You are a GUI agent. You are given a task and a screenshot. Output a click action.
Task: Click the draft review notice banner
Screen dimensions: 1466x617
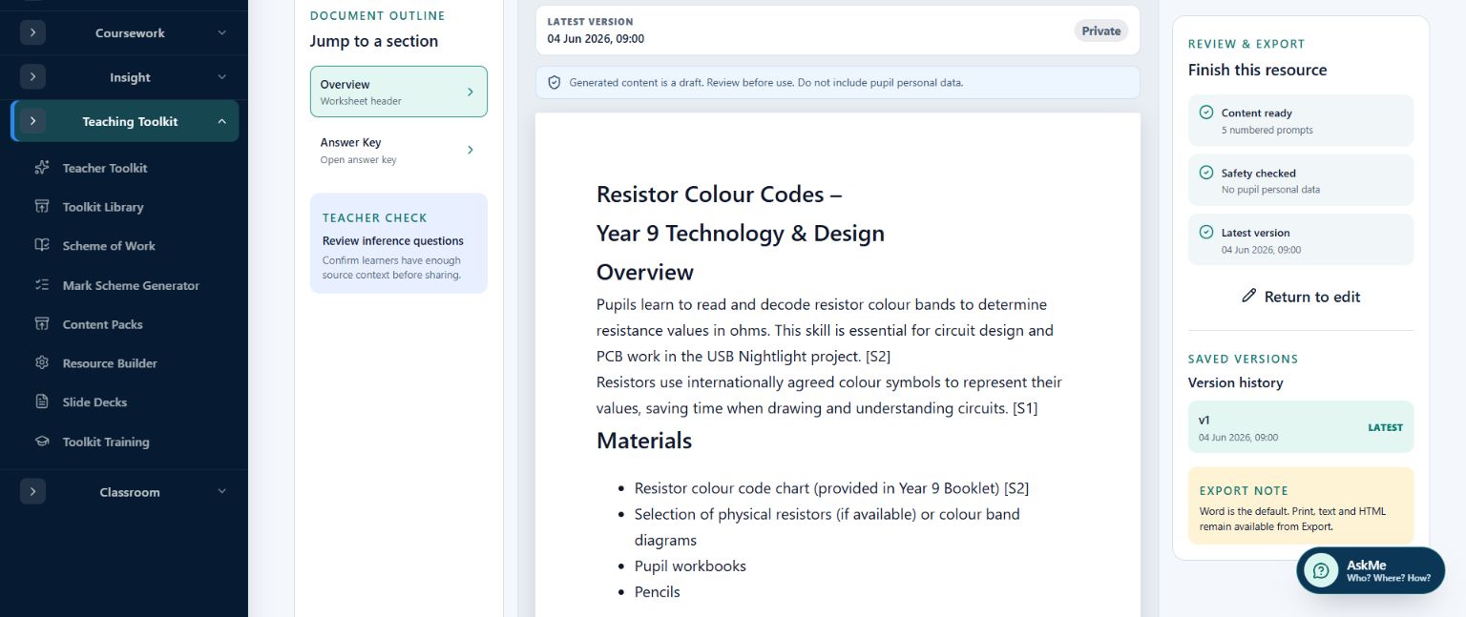[x=838, y=83]
